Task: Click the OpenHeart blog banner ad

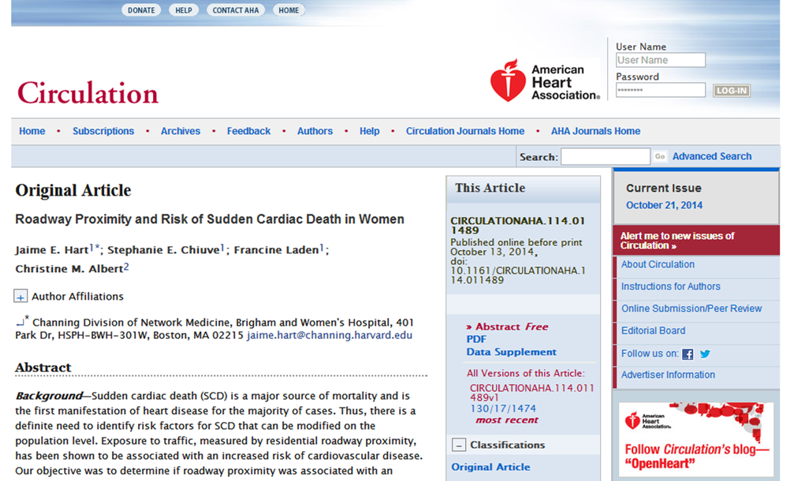Action: (x=696, y=439)
